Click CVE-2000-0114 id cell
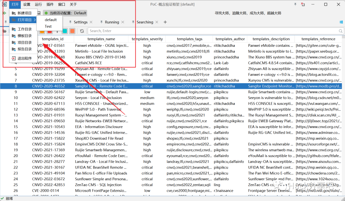345x201 pixels. tap(46, 191)
